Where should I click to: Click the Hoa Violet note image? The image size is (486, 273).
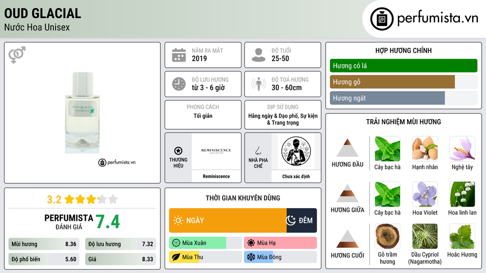[x=425, y=194]
